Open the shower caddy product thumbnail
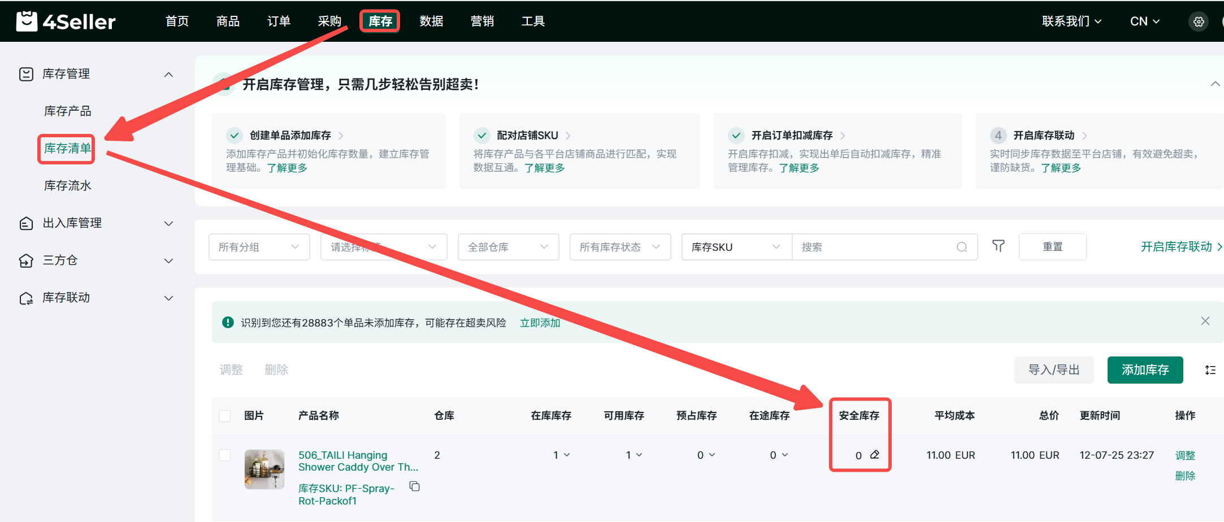Viewport: 1224px width, 522px height. (x=264, y=469)
